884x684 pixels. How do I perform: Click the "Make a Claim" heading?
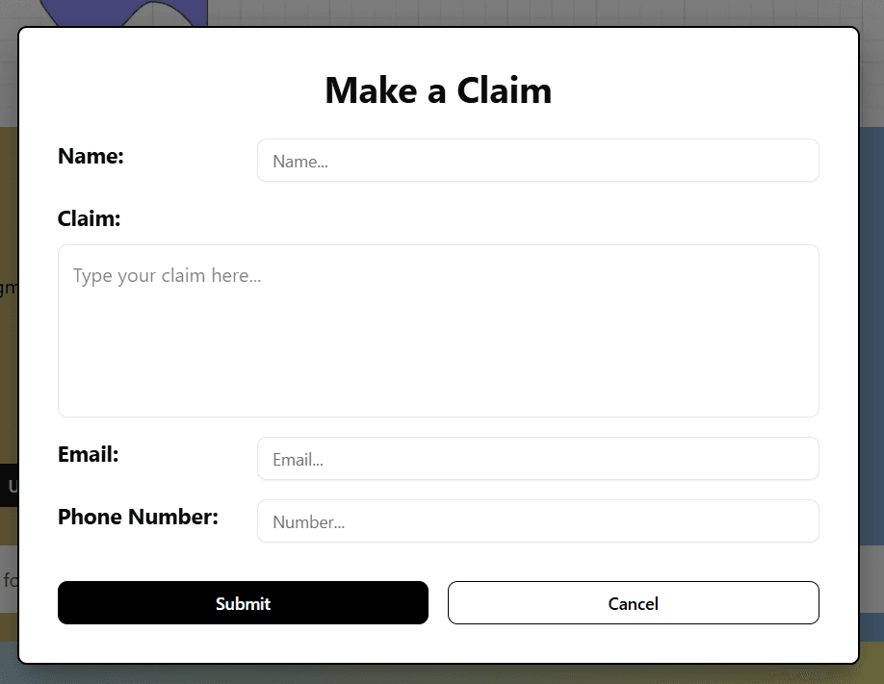(438, 90)
